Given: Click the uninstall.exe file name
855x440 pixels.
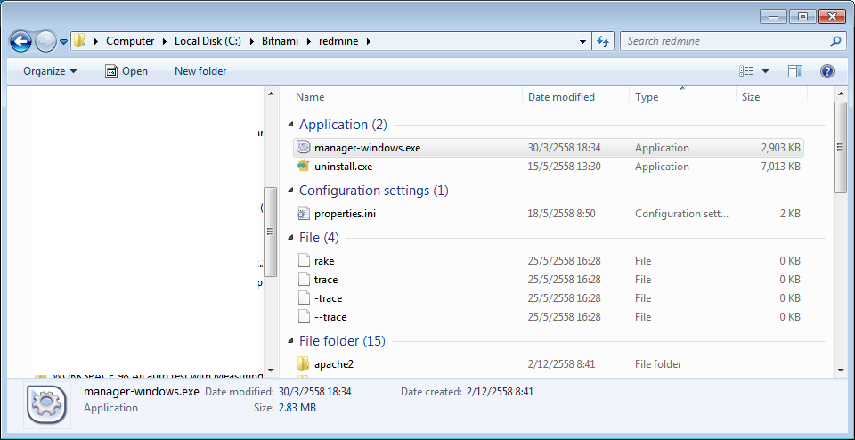Looking at the screenshot, I should tap(344, 167).
